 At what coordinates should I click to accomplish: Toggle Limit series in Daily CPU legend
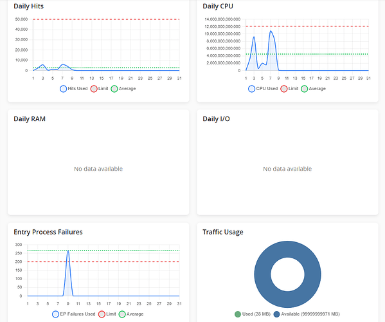pos(289,89)
